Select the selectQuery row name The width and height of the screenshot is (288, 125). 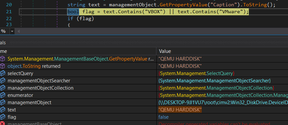21,73
